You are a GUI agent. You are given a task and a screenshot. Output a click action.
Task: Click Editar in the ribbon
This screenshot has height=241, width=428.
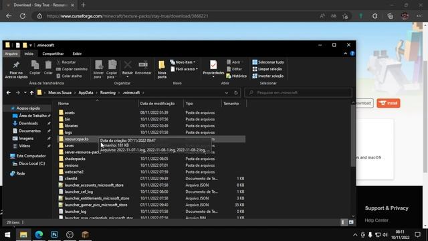pos(234,69)
